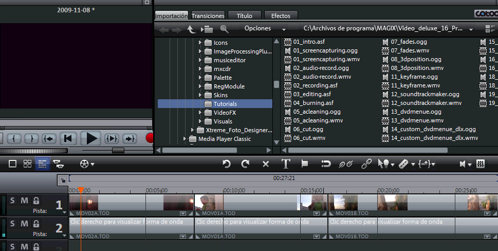
Task: Open the Opciones dropdown
Action: 265,29
